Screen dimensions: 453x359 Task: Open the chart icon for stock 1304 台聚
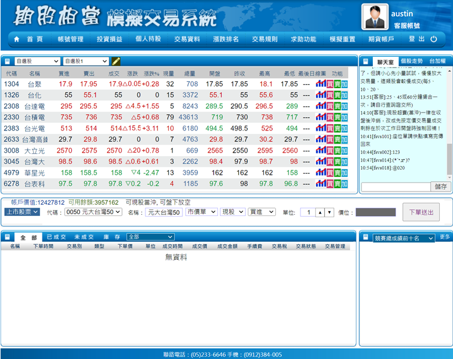click(x=321, y=84)
